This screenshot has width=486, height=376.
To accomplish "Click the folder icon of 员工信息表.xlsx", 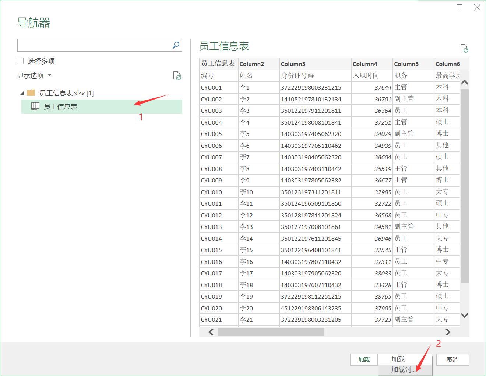I will point(31,93).
